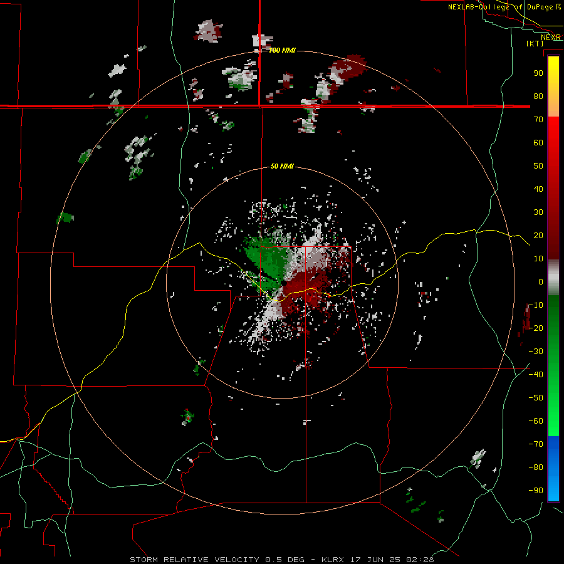
Task: Click the NEXLAB-College of DuPage header text
Action: (x=501, y=7)
